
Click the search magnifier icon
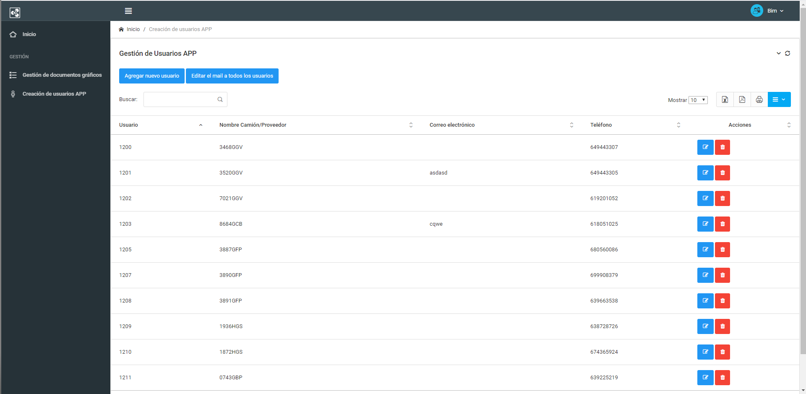(x=220, y=99)
